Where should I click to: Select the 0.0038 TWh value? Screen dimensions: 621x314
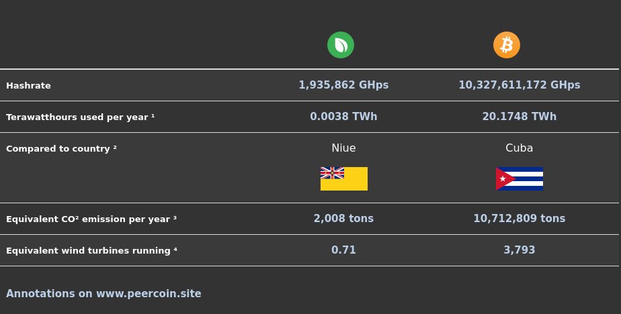tap(343, 117)
